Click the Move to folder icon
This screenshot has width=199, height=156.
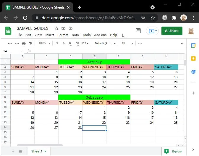point(63,28)
